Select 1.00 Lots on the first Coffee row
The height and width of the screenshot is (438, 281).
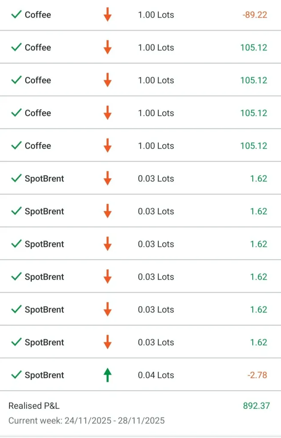click(x=156, y=15)
